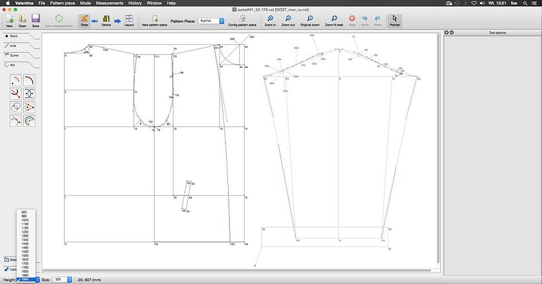Open Spotlight search in the menu bar
Screen dimensions: 542x284
coord(525,3)
